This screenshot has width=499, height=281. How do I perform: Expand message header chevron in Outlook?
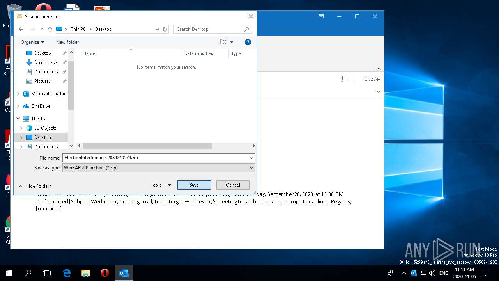point(378,91)
